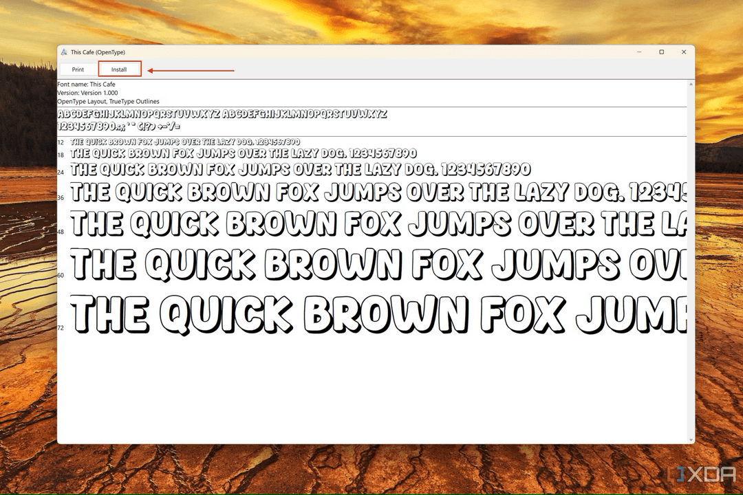Click the 12-point size sample sentence
This screenshot has width=743, height=495.
(x=185, y=142)
